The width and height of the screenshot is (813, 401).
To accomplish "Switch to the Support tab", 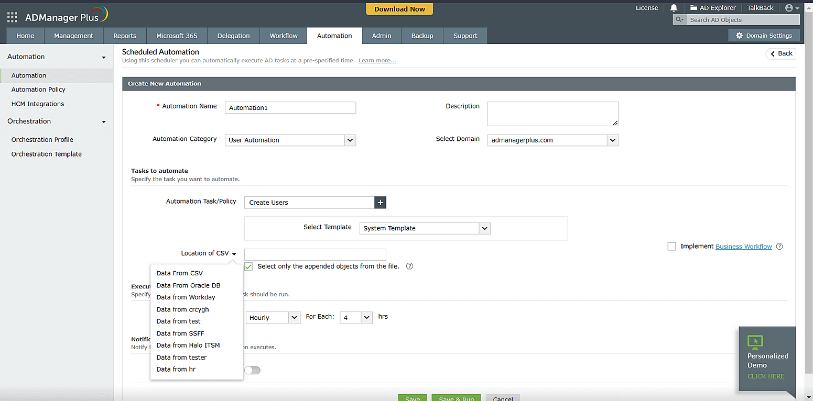I will click(465, 36).
